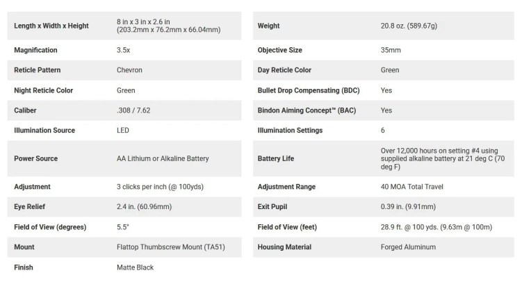Click AA Lithium or Alkaline Battery text
The image size is (522, 282).
[x=163, y=158]
